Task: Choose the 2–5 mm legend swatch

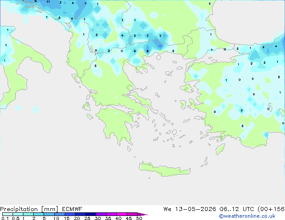Action: (x=39, y=214)
